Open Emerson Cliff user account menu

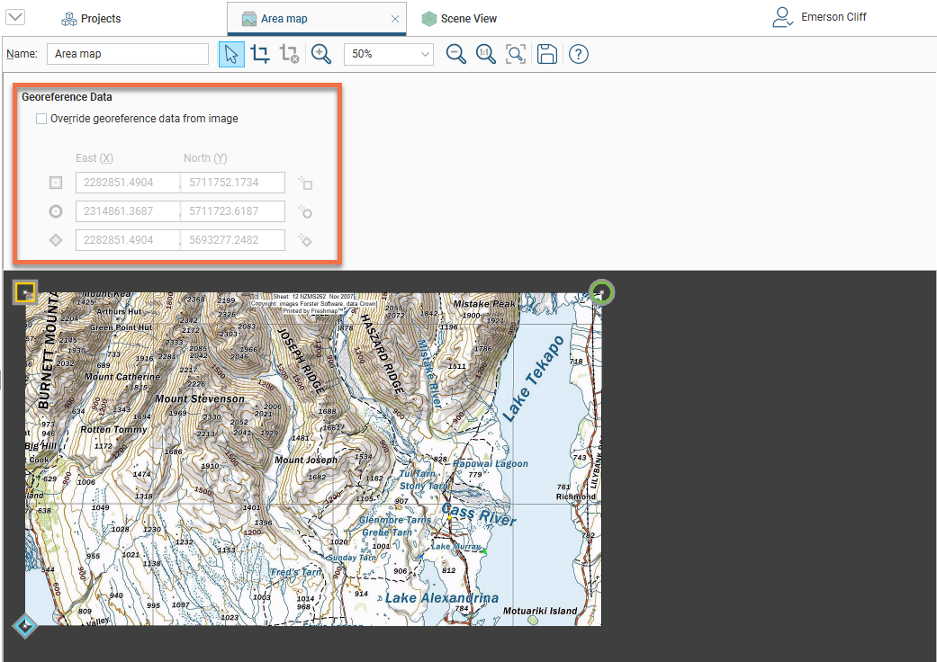tap(820, 17)
